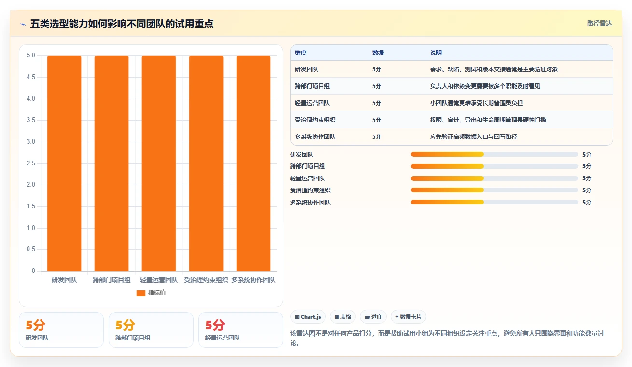This screenshot has width=632, height=367.
Task: Click the 进度 tag chip
Action: (x=373, y=317)
